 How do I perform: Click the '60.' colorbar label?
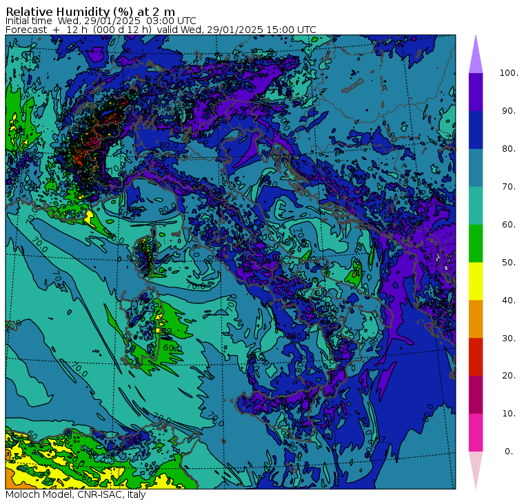pyautogui.click(x=509, y=225)
